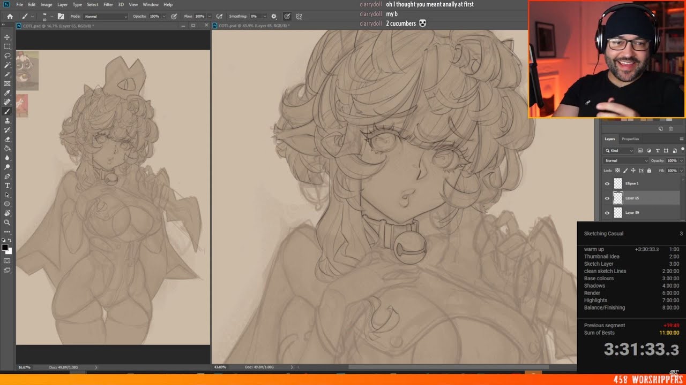Click the Home icon in options bar
The width and height of the screenshot is (686, 385).
[x=10, y=17]
